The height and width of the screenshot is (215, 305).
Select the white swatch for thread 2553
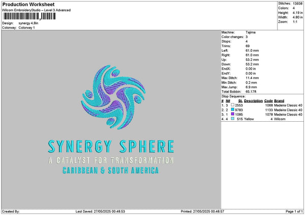coord(233,105)
